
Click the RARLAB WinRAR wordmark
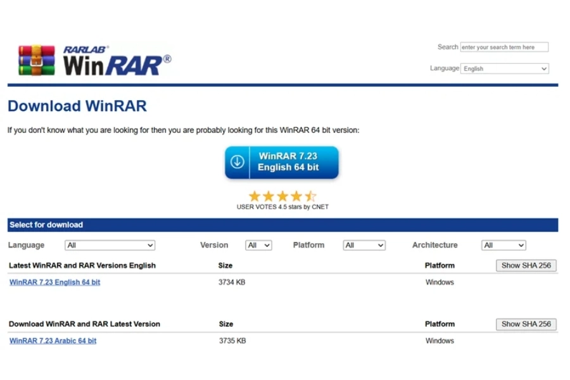tap(117, 61)
